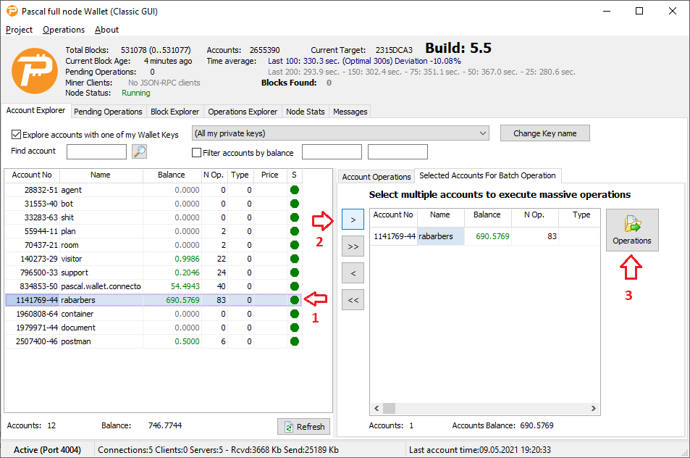Click the Find account input field
690x458 pixels.
tap(96, 152)
